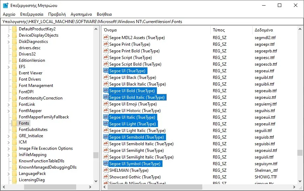304x191 pixels.
Task: Click the SHOWG.TTF data cell
Action: [266, 177]
